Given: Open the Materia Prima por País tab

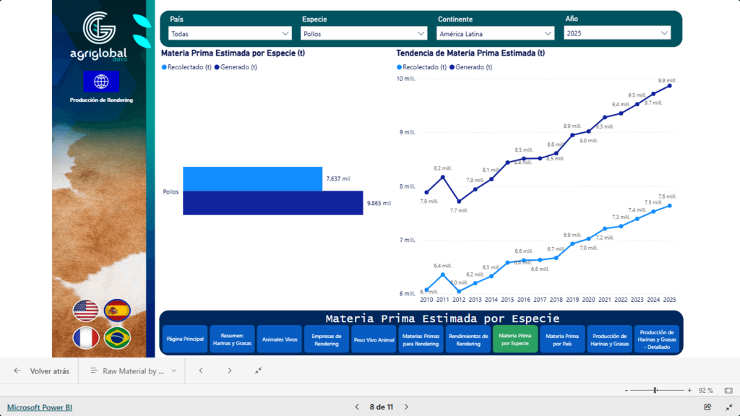Looking at the screenshot, I should (562, 339).
